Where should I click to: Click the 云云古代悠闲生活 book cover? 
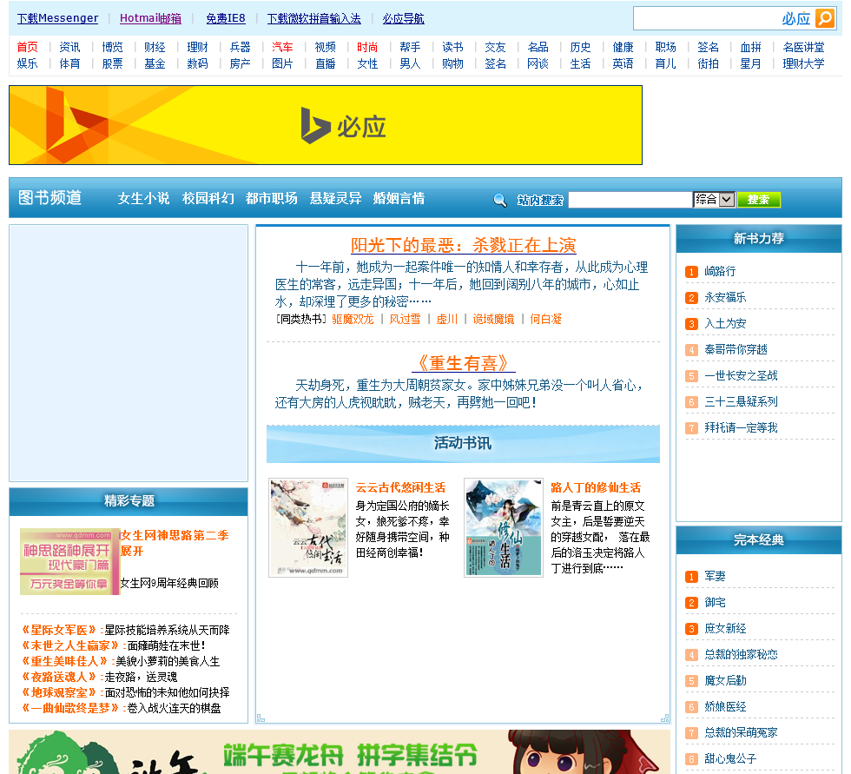click(308, 527)
